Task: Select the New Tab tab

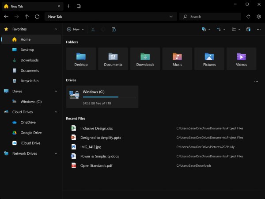Action: (32, 6)
